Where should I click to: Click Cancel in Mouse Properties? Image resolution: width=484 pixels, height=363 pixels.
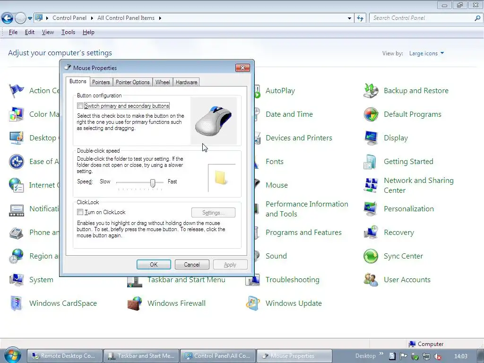(x=192, y=265)
